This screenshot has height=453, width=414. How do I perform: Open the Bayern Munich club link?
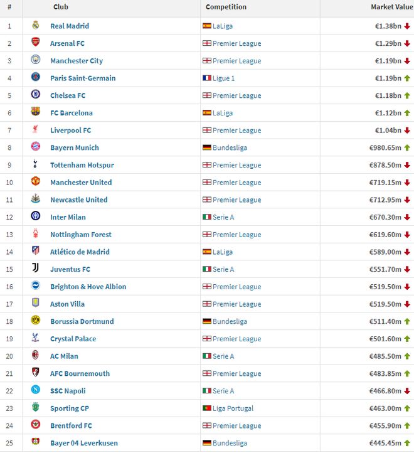[x=74, y=147]
